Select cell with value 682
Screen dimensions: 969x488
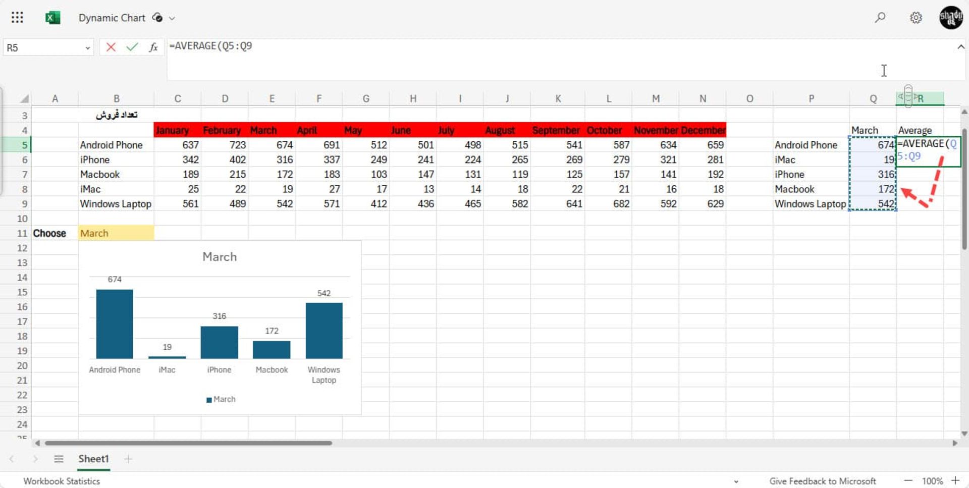point(608,204)
